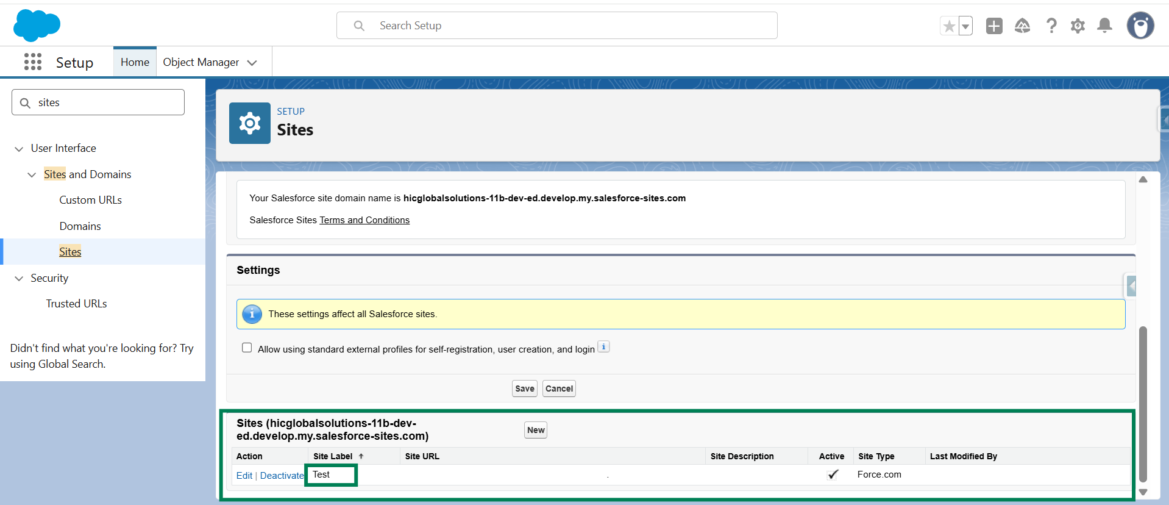The image size is (1169, 505).
Task: Open the Favorites list dropdown arrow
Action: click(x=965, y=26)
